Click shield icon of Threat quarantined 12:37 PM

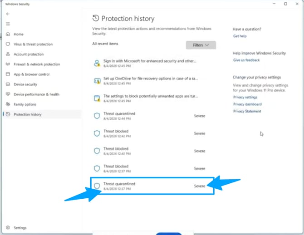[97, 186]
